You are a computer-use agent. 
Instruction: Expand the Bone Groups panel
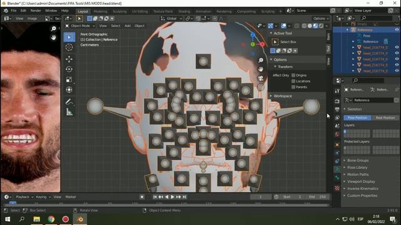(x=358, y=161)
